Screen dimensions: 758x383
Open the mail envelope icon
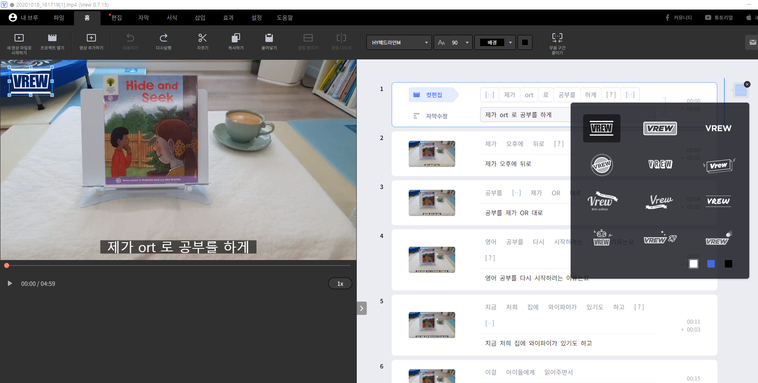pyautogui.click(x=753, y=42)
